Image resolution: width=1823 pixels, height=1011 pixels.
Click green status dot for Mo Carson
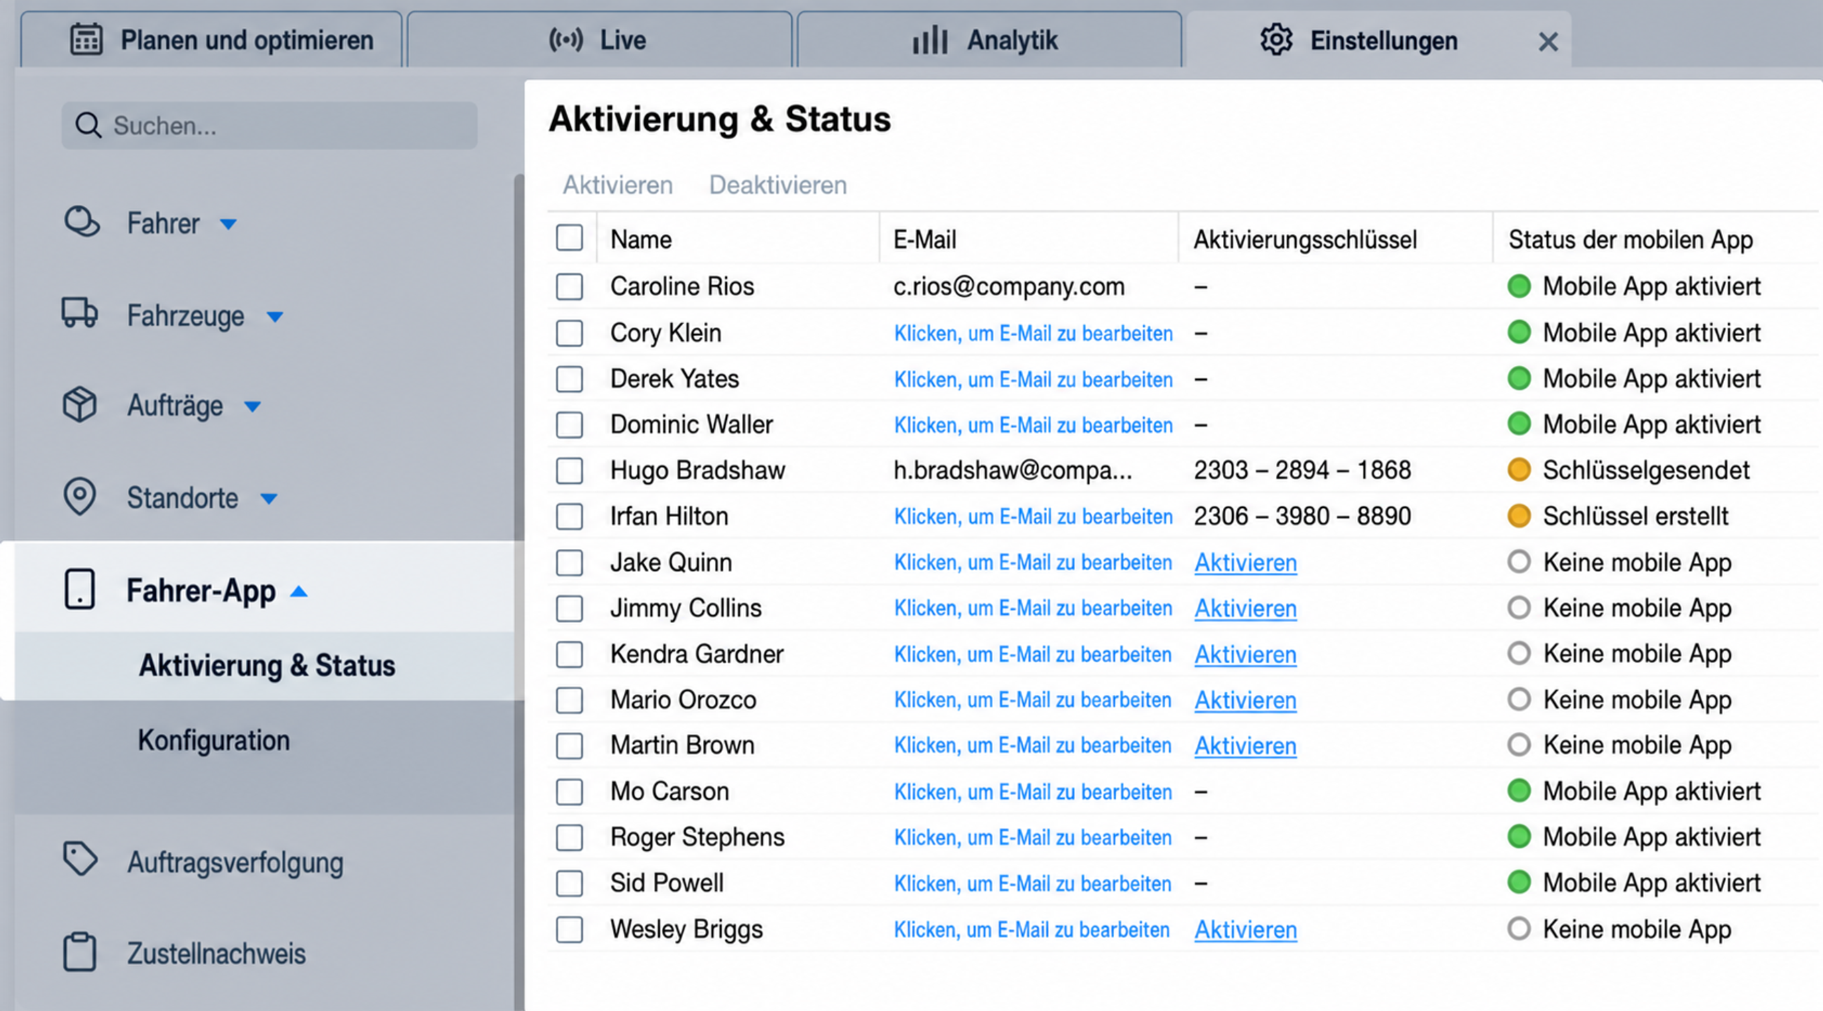coord(1519,790)
